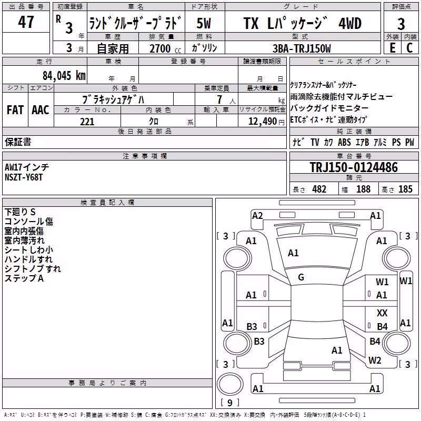Select inspector note シートしわ小

(x=29, y=250)
